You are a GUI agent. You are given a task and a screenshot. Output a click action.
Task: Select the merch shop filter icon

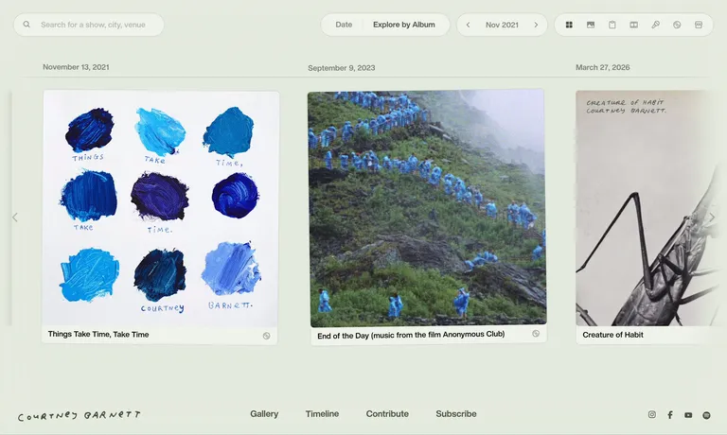[699, 25]
